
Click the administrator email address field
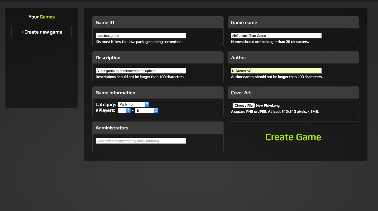[141, 141]
